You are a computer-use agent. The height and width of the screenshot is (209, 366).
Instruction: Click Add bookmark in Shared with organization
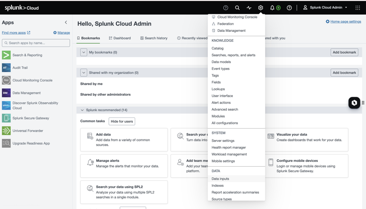(344, 72)
